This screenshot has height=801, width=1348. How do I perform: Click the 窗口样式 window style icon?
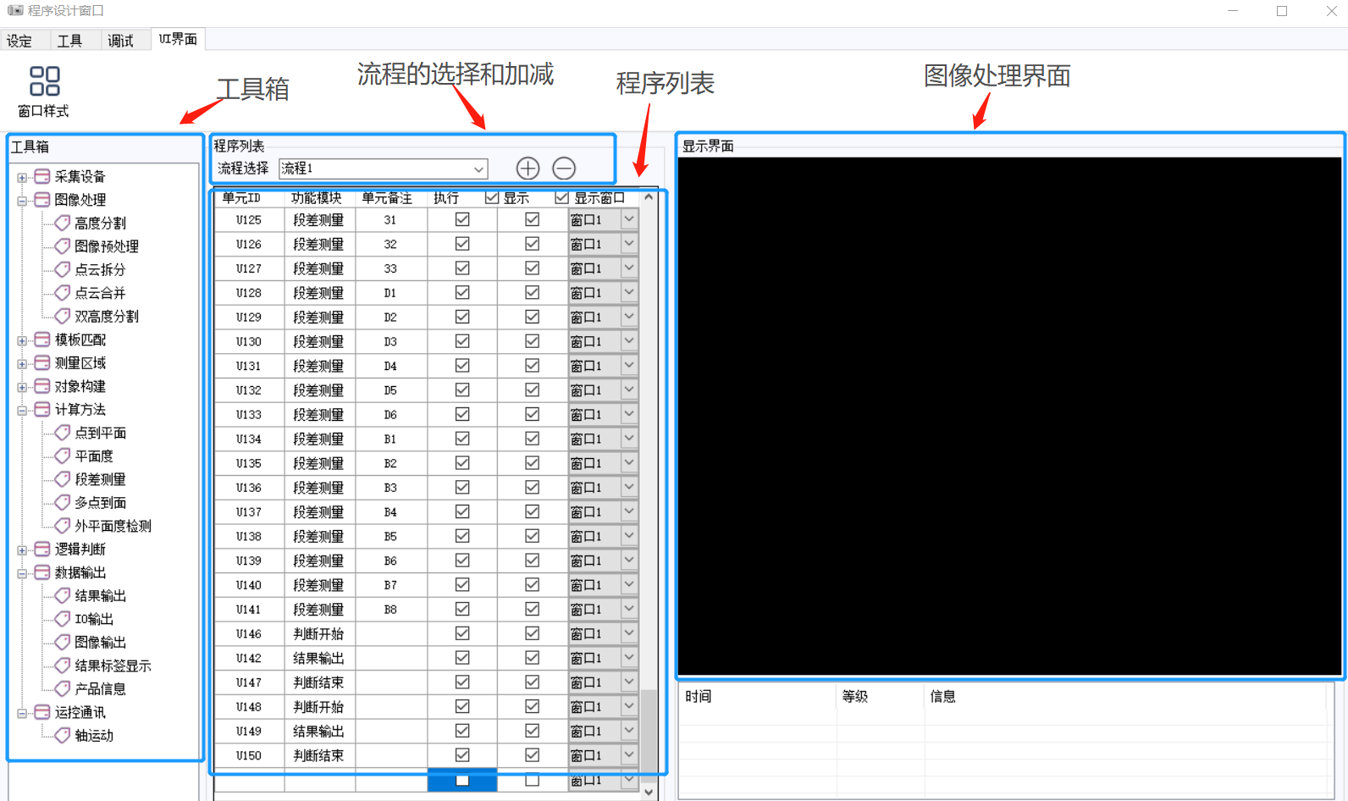coord(44,82)
